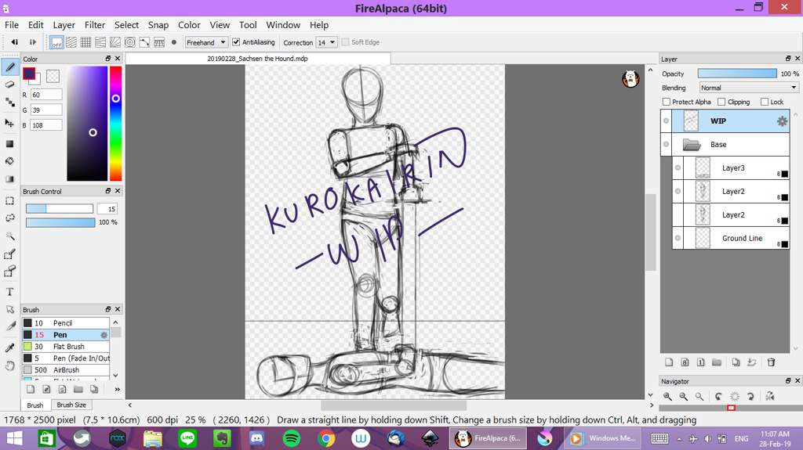Zoom out using the Navigator magnifier minus
The width and height of the screenshot is (803, 450).
click(684, 396)
